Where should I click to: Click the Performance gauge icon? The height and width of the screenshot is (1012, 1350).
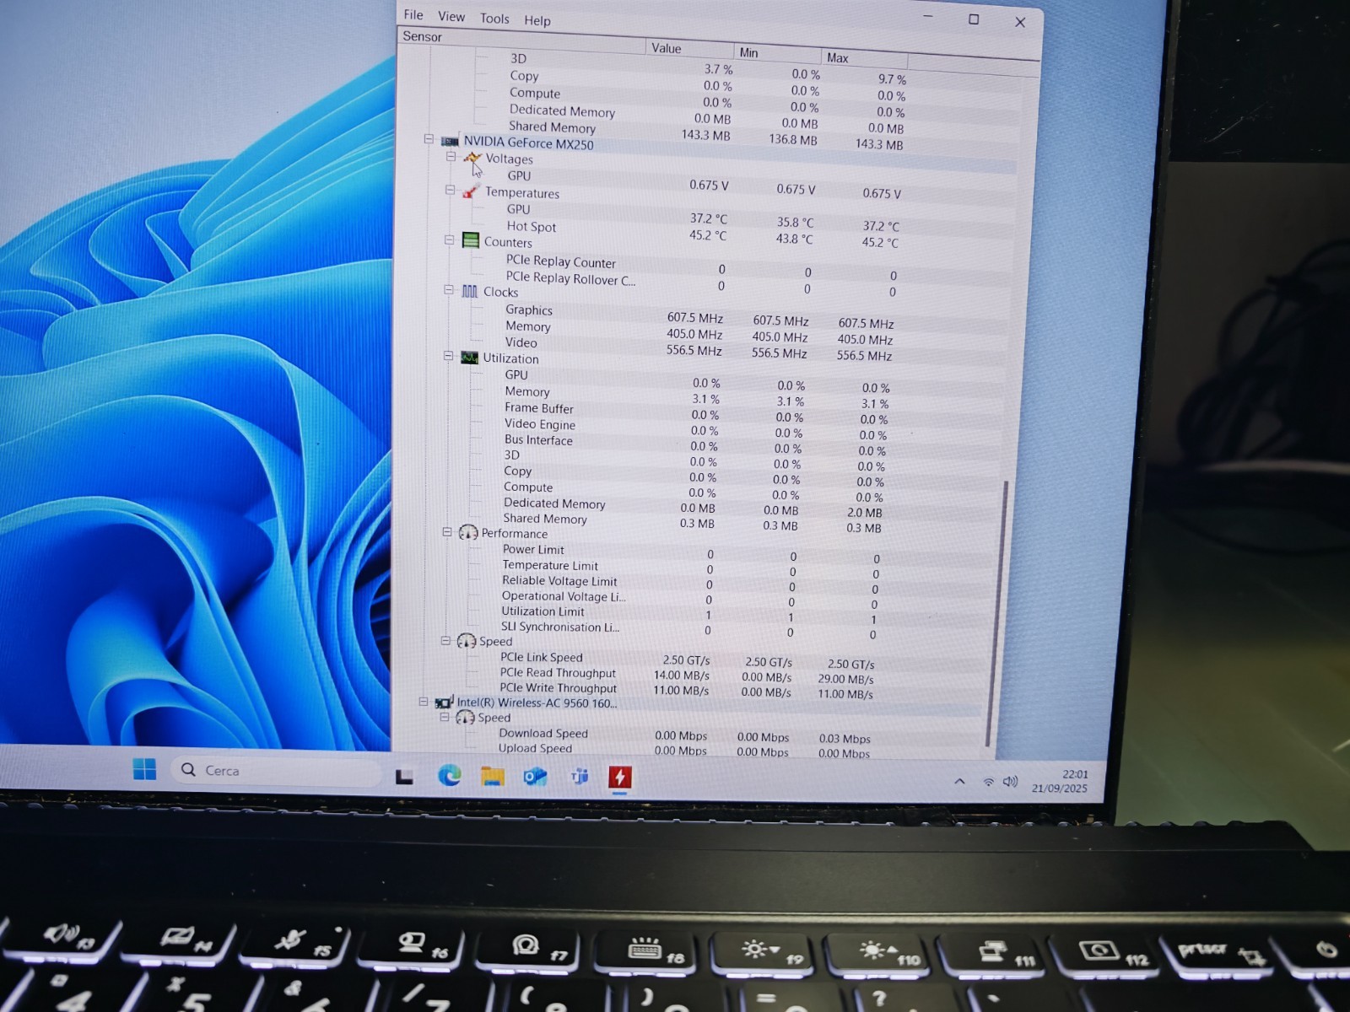pos(467,533)
